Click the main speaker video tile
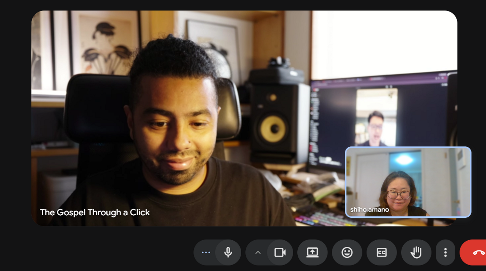The height and width of the screenshot is (271, 486). [x=244, y=118]
